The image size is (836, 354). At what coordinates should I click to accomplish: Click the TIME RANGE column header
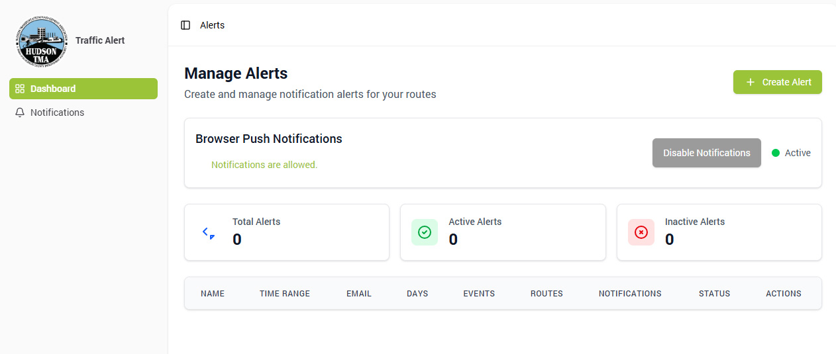coord(285,294)
